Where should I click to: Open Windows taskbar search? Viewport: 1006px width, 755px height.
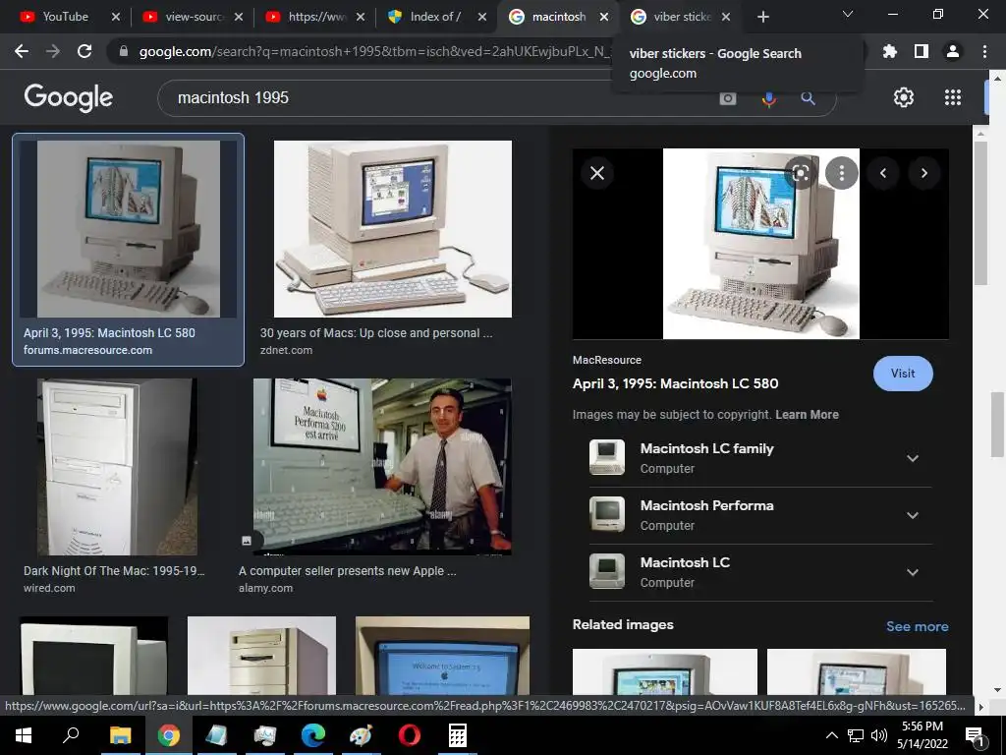click(x=71, y=735)
